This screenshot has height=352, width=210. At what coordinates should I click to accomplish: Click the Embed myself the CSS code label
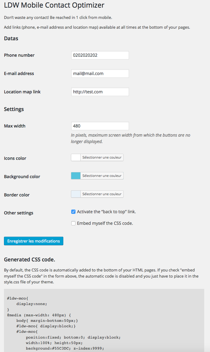(105, 223)
